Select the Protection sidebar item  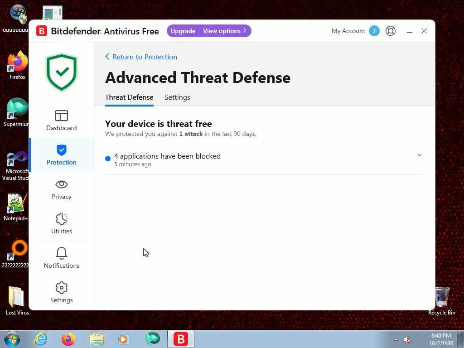62,155
